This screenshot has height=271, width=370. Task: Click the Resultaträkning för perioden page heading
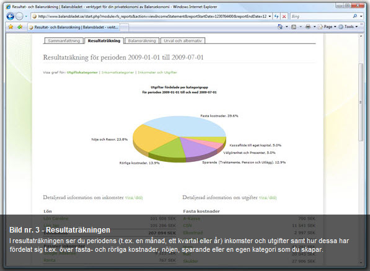pyautogui.click(x=123, y=58)
